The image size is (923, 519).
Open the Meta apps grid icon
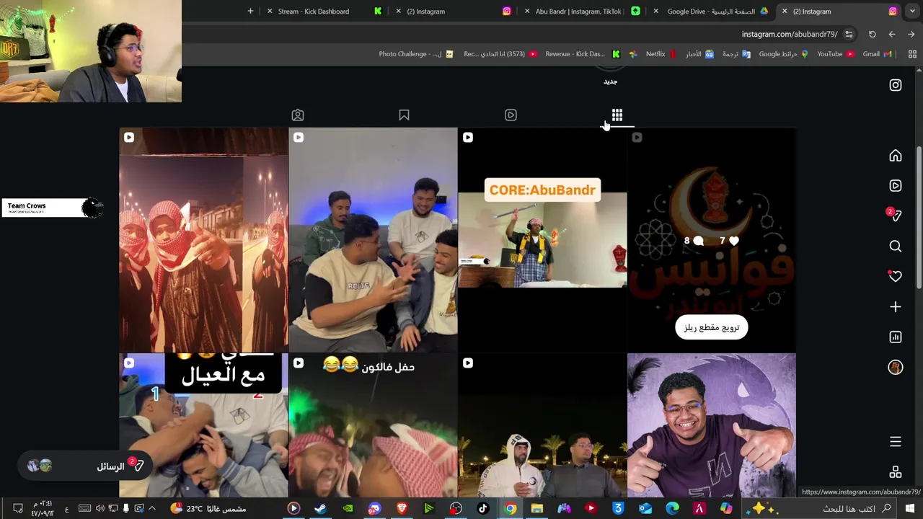896,472
